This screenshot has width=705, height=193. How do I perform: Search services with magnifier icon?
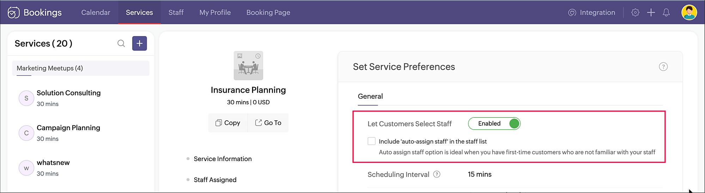[121, 44]
